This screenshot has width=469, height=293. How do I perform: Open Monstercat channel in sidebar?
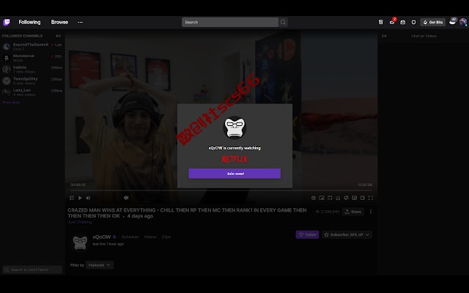(x=32, y=58)
